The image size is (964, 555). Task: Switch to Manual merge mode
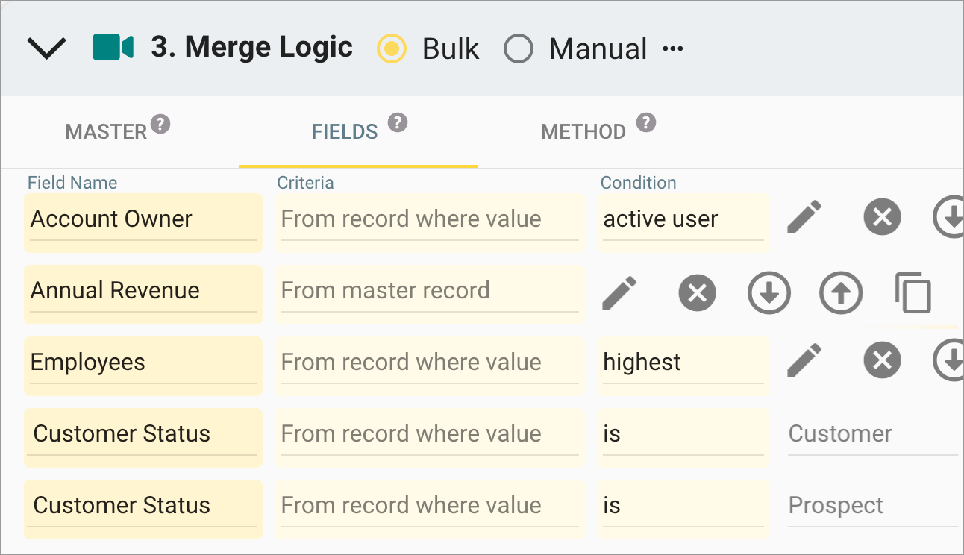tap(519, 48)
